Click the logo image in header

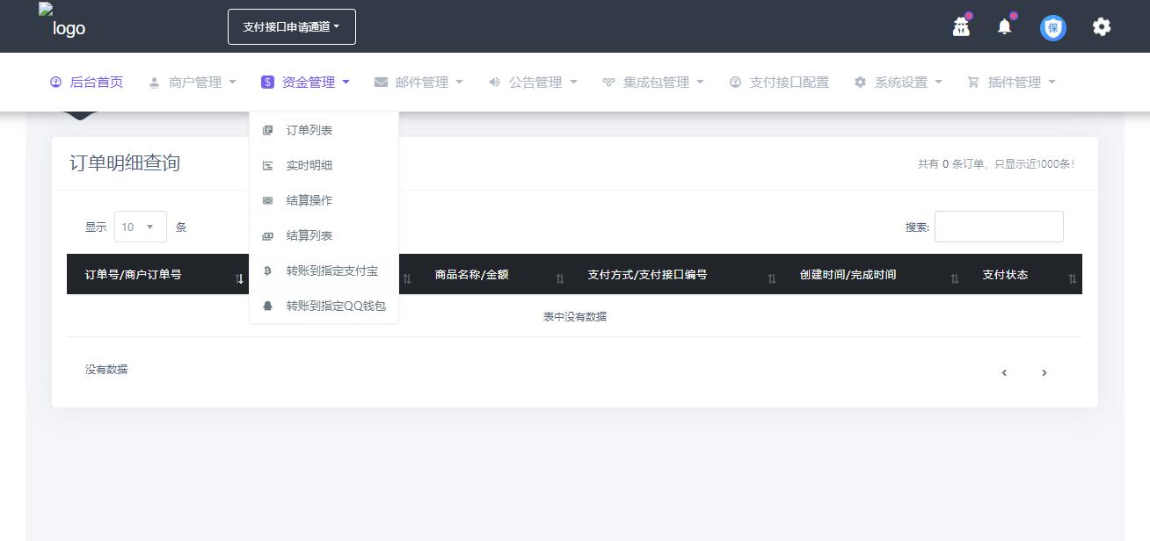(62, 21)
